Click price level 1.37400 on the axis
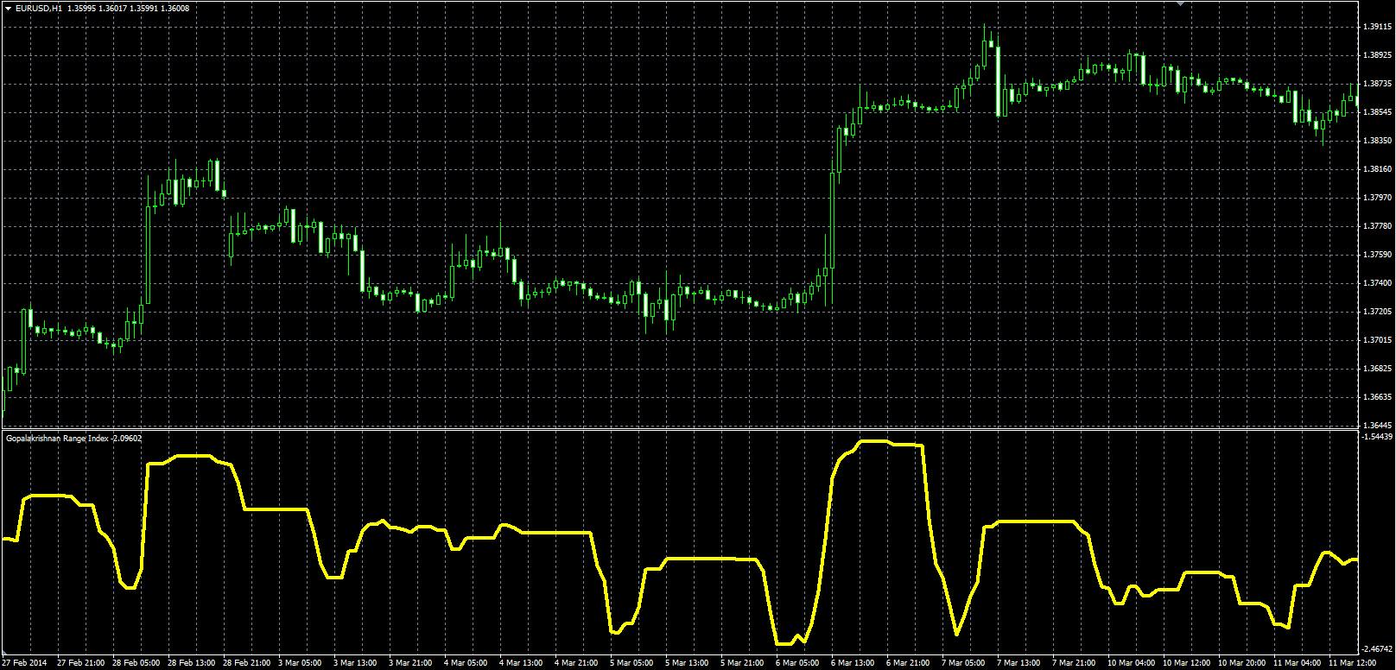Screen dimensions: 1396x670 (x=1377, y=283)
